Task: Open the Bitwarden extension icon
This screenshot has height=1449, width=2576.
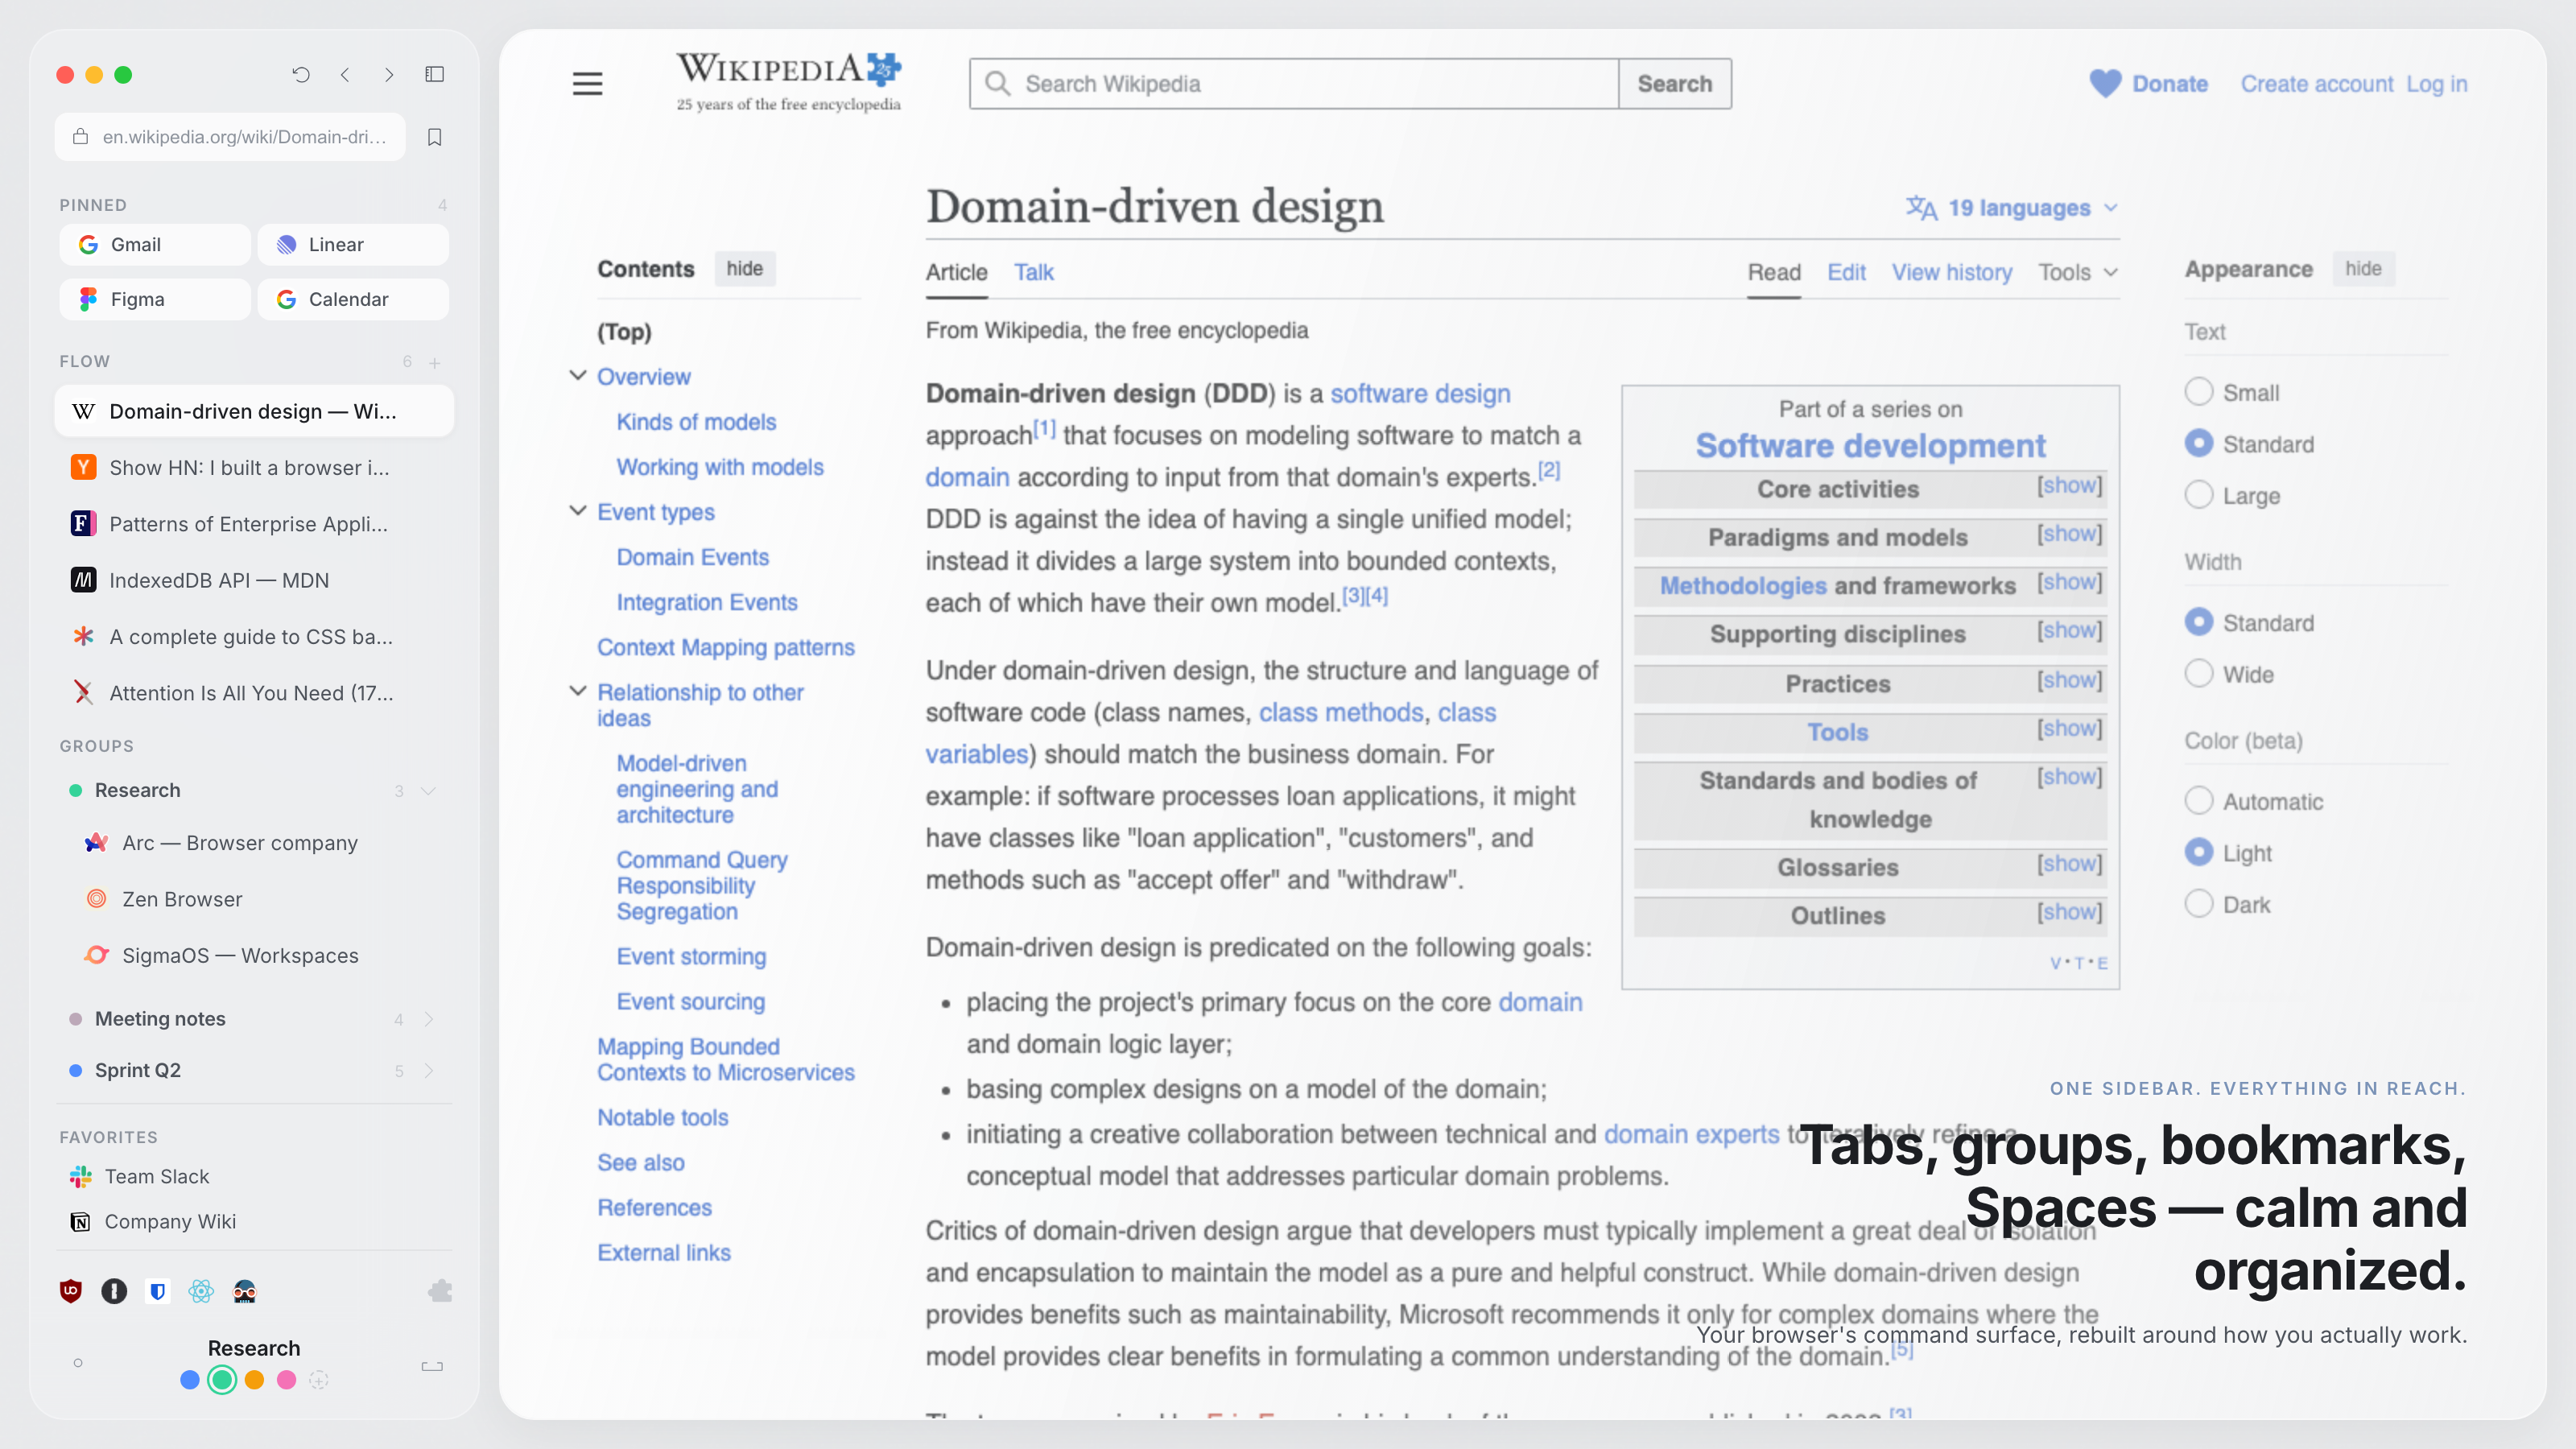Action: click(157, 1291)
